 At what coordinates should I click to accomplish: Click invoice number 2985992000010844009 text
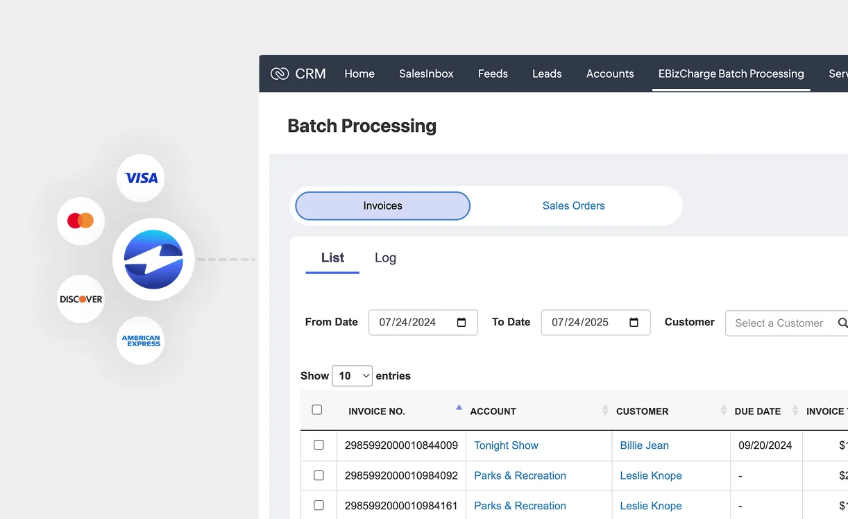(401, 445)
